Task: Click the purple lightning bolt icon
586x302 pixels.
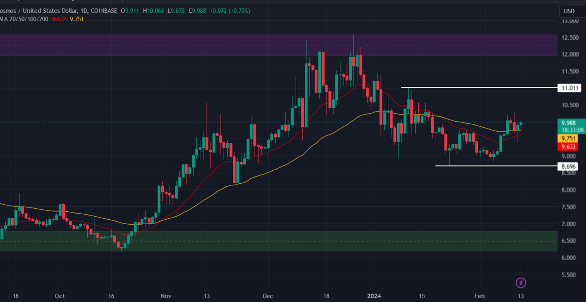Action: [x=521, y=283]
